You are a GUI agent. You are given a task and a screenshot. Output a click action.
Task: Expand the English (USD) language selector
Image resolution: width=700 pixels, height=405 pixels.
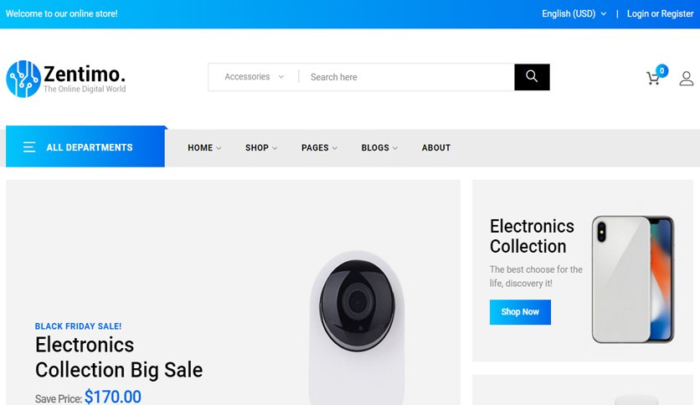574,14
